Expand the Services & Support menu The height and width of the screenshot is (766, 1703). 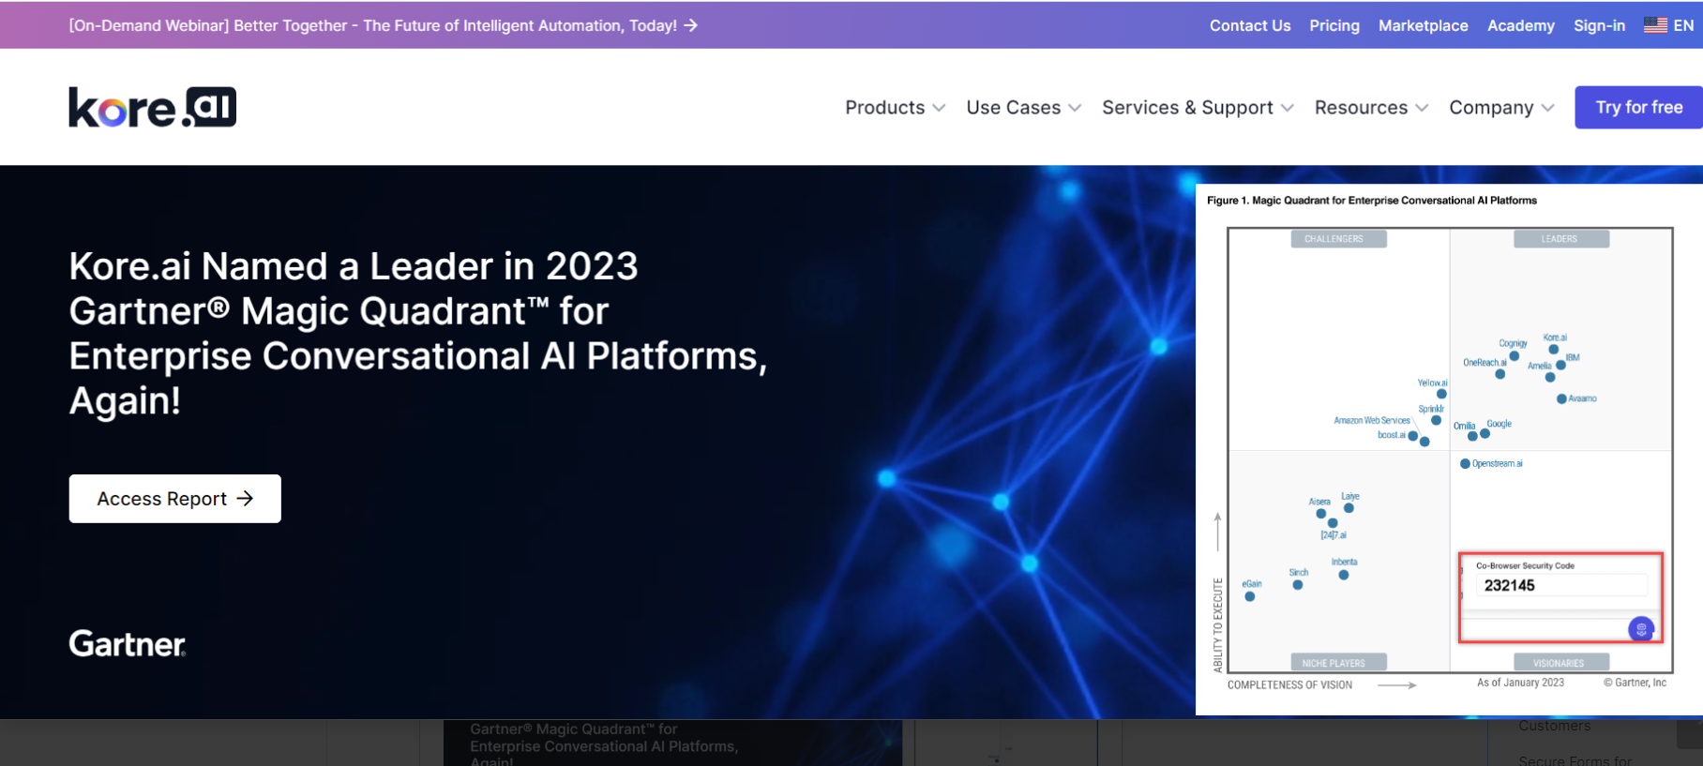click(1198, 108)
